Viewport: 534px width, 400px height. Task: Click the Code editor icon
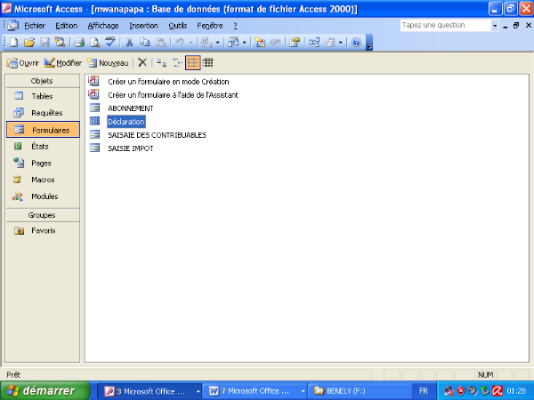[x=260, y=43]
